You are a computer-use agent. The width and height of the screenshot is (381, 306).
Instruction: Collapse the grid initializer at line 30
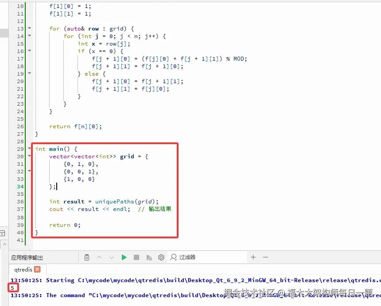(30, 156)
